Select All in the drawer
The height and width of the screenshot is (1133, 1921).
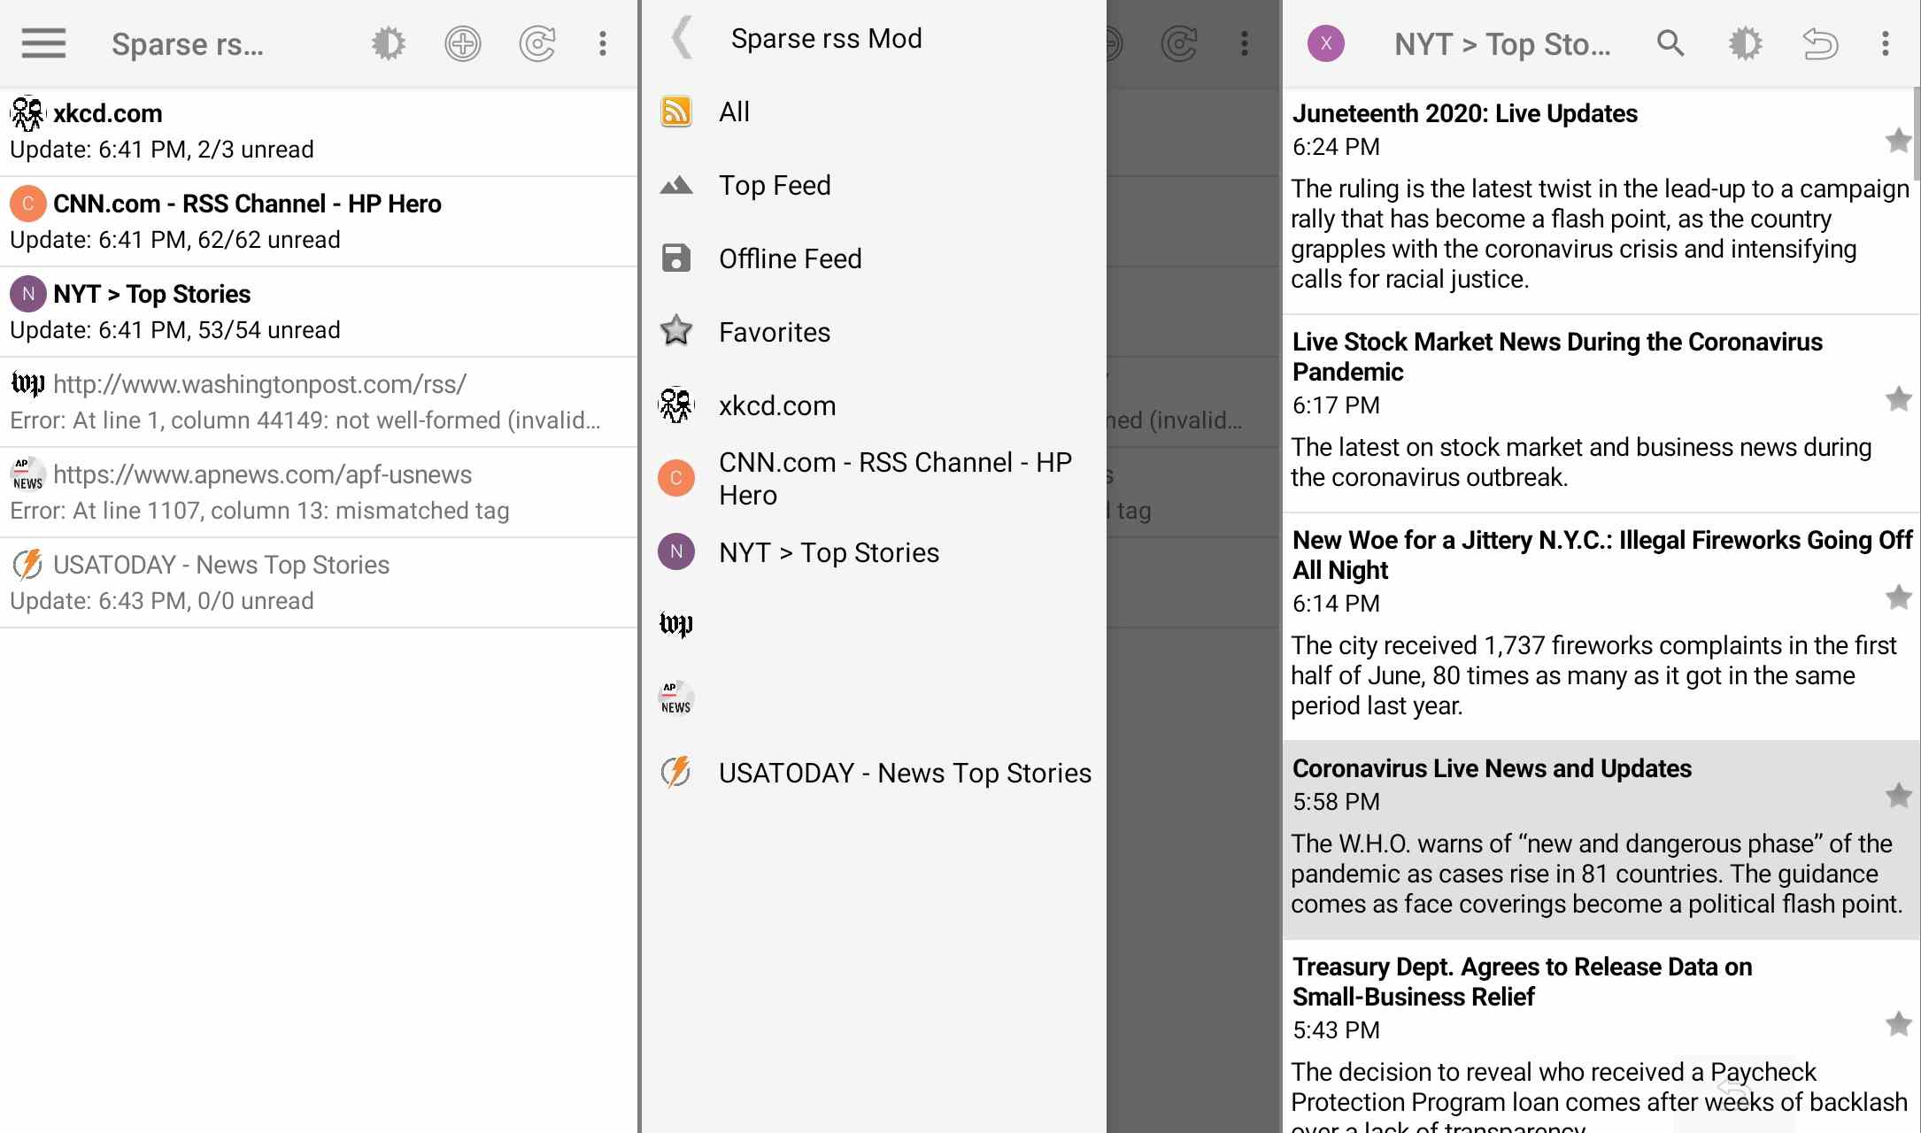pyautogui.click(x=874, y=112)
